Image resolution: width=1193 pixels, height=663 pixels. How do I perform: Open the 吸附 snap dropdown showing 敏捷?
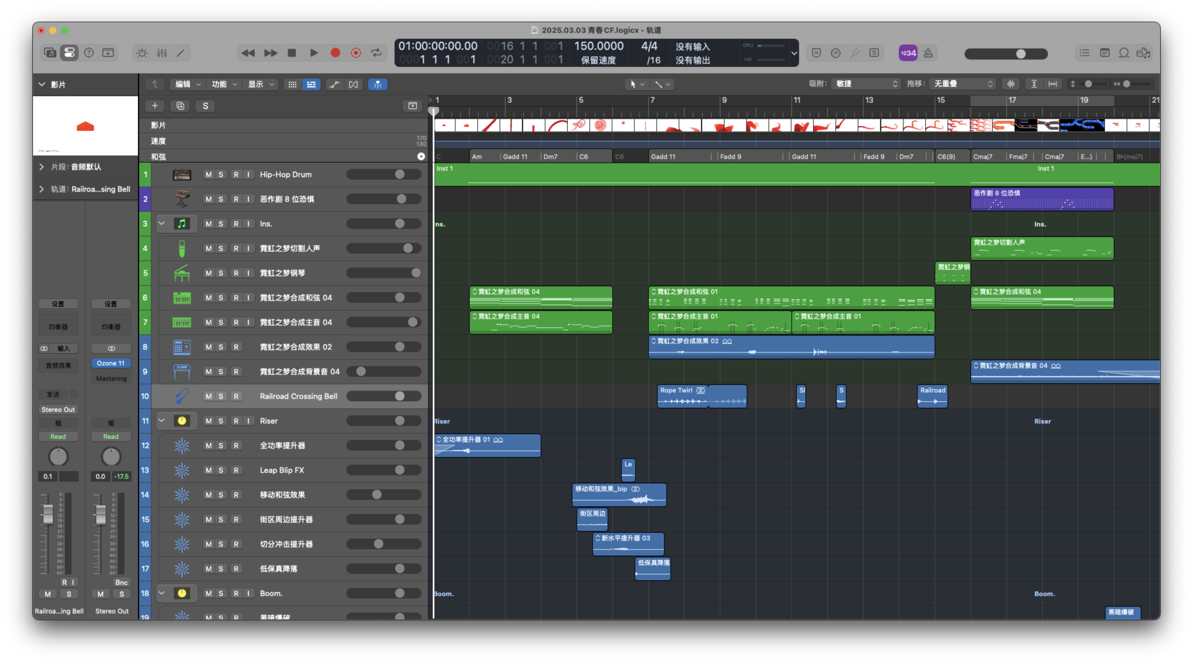[x=866, y=84]
